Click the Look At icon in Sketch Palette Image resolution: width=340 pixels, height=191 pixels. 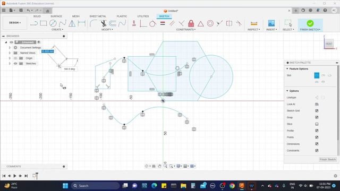click(317, 104)
